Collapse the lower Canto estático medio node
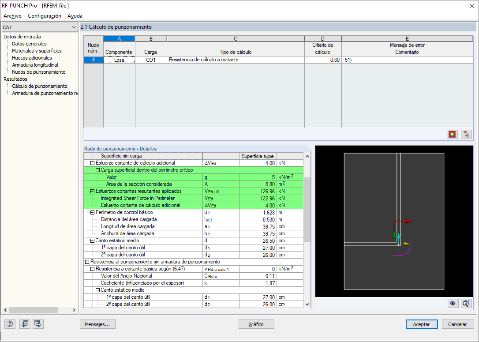This screenshot has width=479, height=342. pyautogui.click(x=98, y=290)
